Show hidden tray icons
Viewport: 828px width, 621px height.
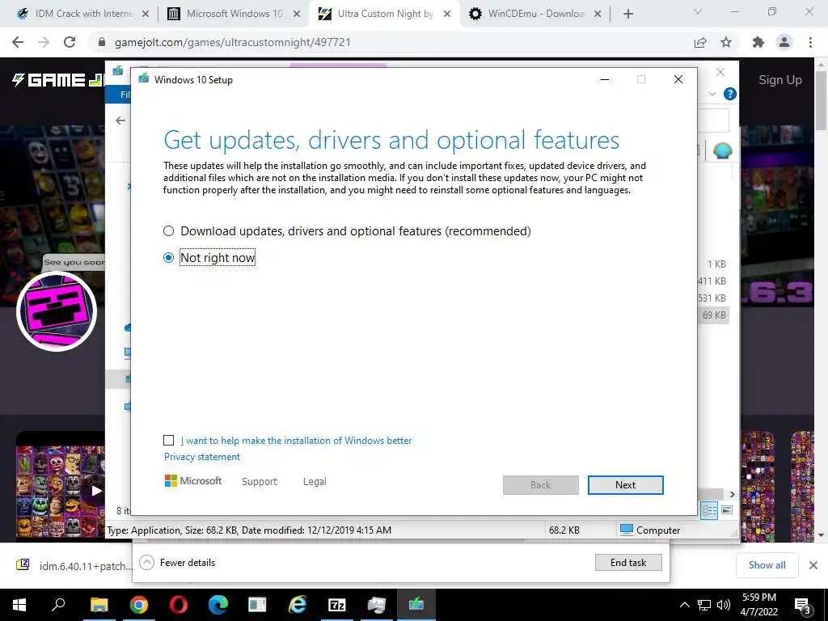pyautogui.click(x=684, y=605)
